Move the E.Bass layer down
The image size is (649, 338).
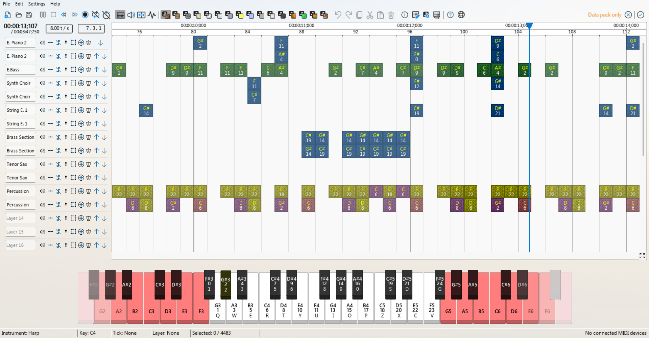tap(104, 70)
